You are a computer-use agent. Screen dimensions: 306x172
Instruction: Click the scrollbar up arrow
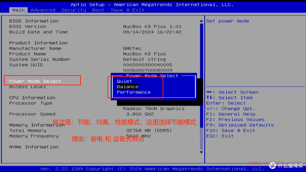[201, 20]
